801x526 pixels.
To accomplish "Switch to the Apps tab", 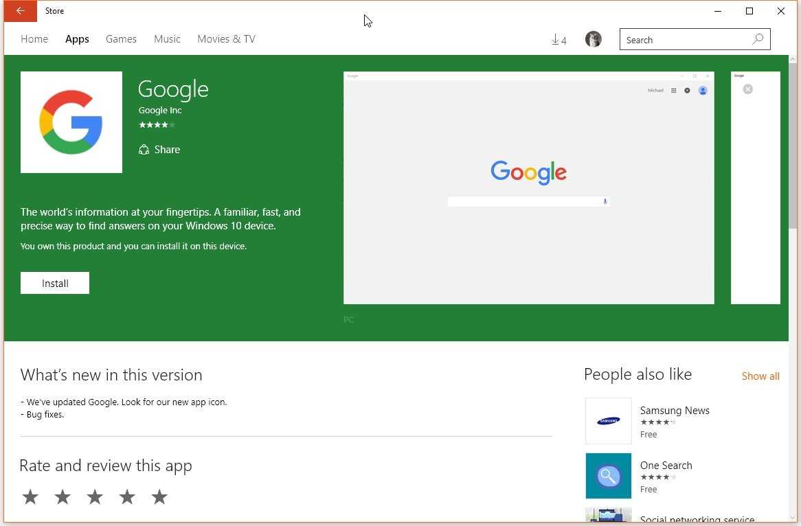I will pyautogui.click(x=77, y=39).
